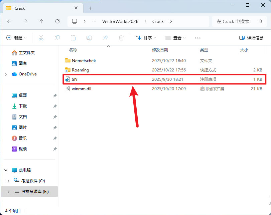
Task: Sort by 名称 column header
Action: (x=73, y=50)
